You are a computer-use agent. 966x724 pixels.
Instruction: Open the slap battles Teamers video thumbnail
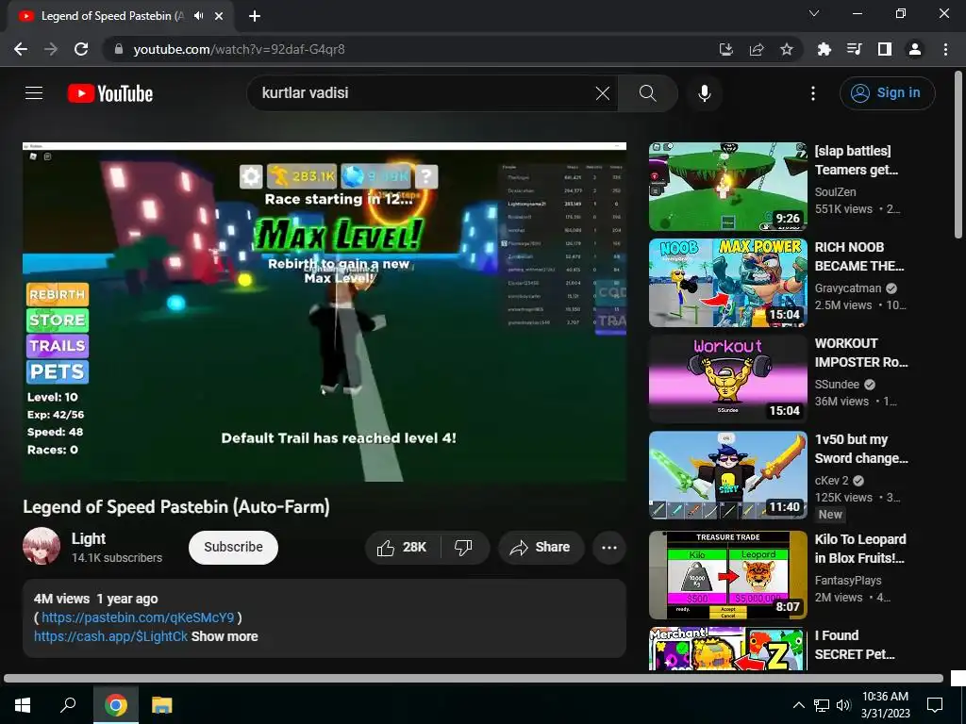(727, 187)
